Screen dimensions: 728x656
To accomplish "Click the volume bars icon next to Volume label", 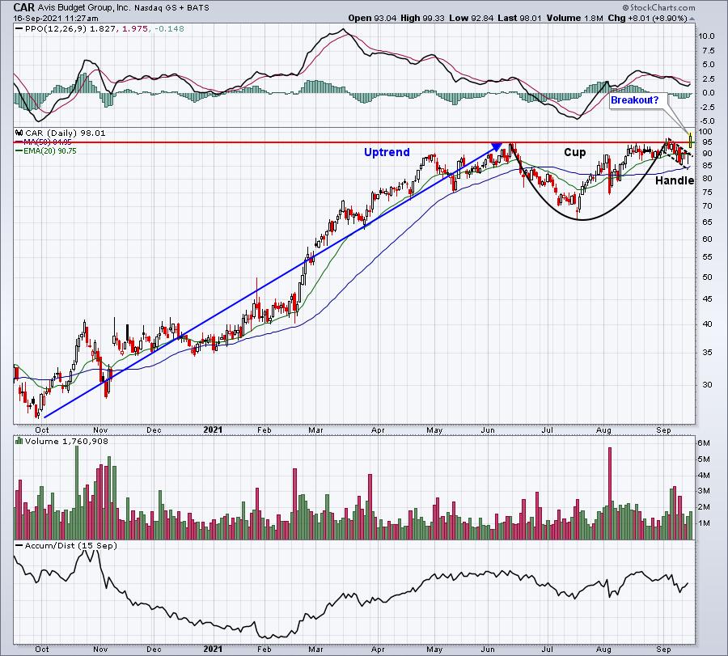I will (19, 441).
